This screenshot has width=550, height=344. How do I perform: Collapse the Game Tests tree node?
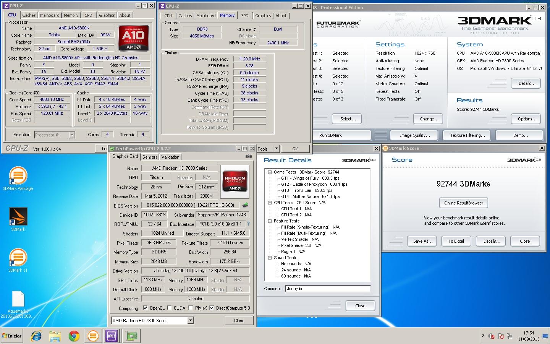[x=270, y=172]
